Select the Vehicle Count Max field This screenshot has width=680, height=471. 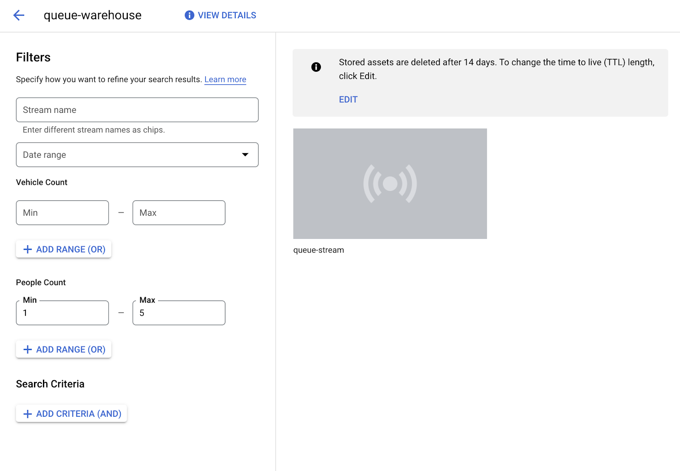pyautogui.click(x=179, y=213)
